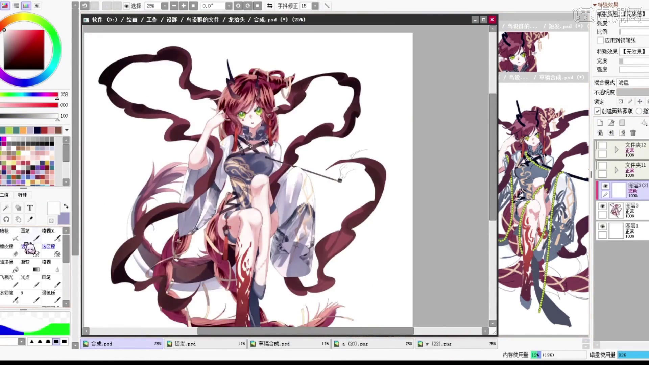Uncheck 创建剪贴蒙版 checkbox

pos(598,111)
